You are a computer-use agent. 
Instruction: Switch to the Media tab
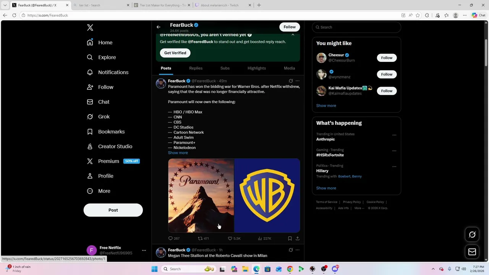pyautogui.click(x=289, y=68)
